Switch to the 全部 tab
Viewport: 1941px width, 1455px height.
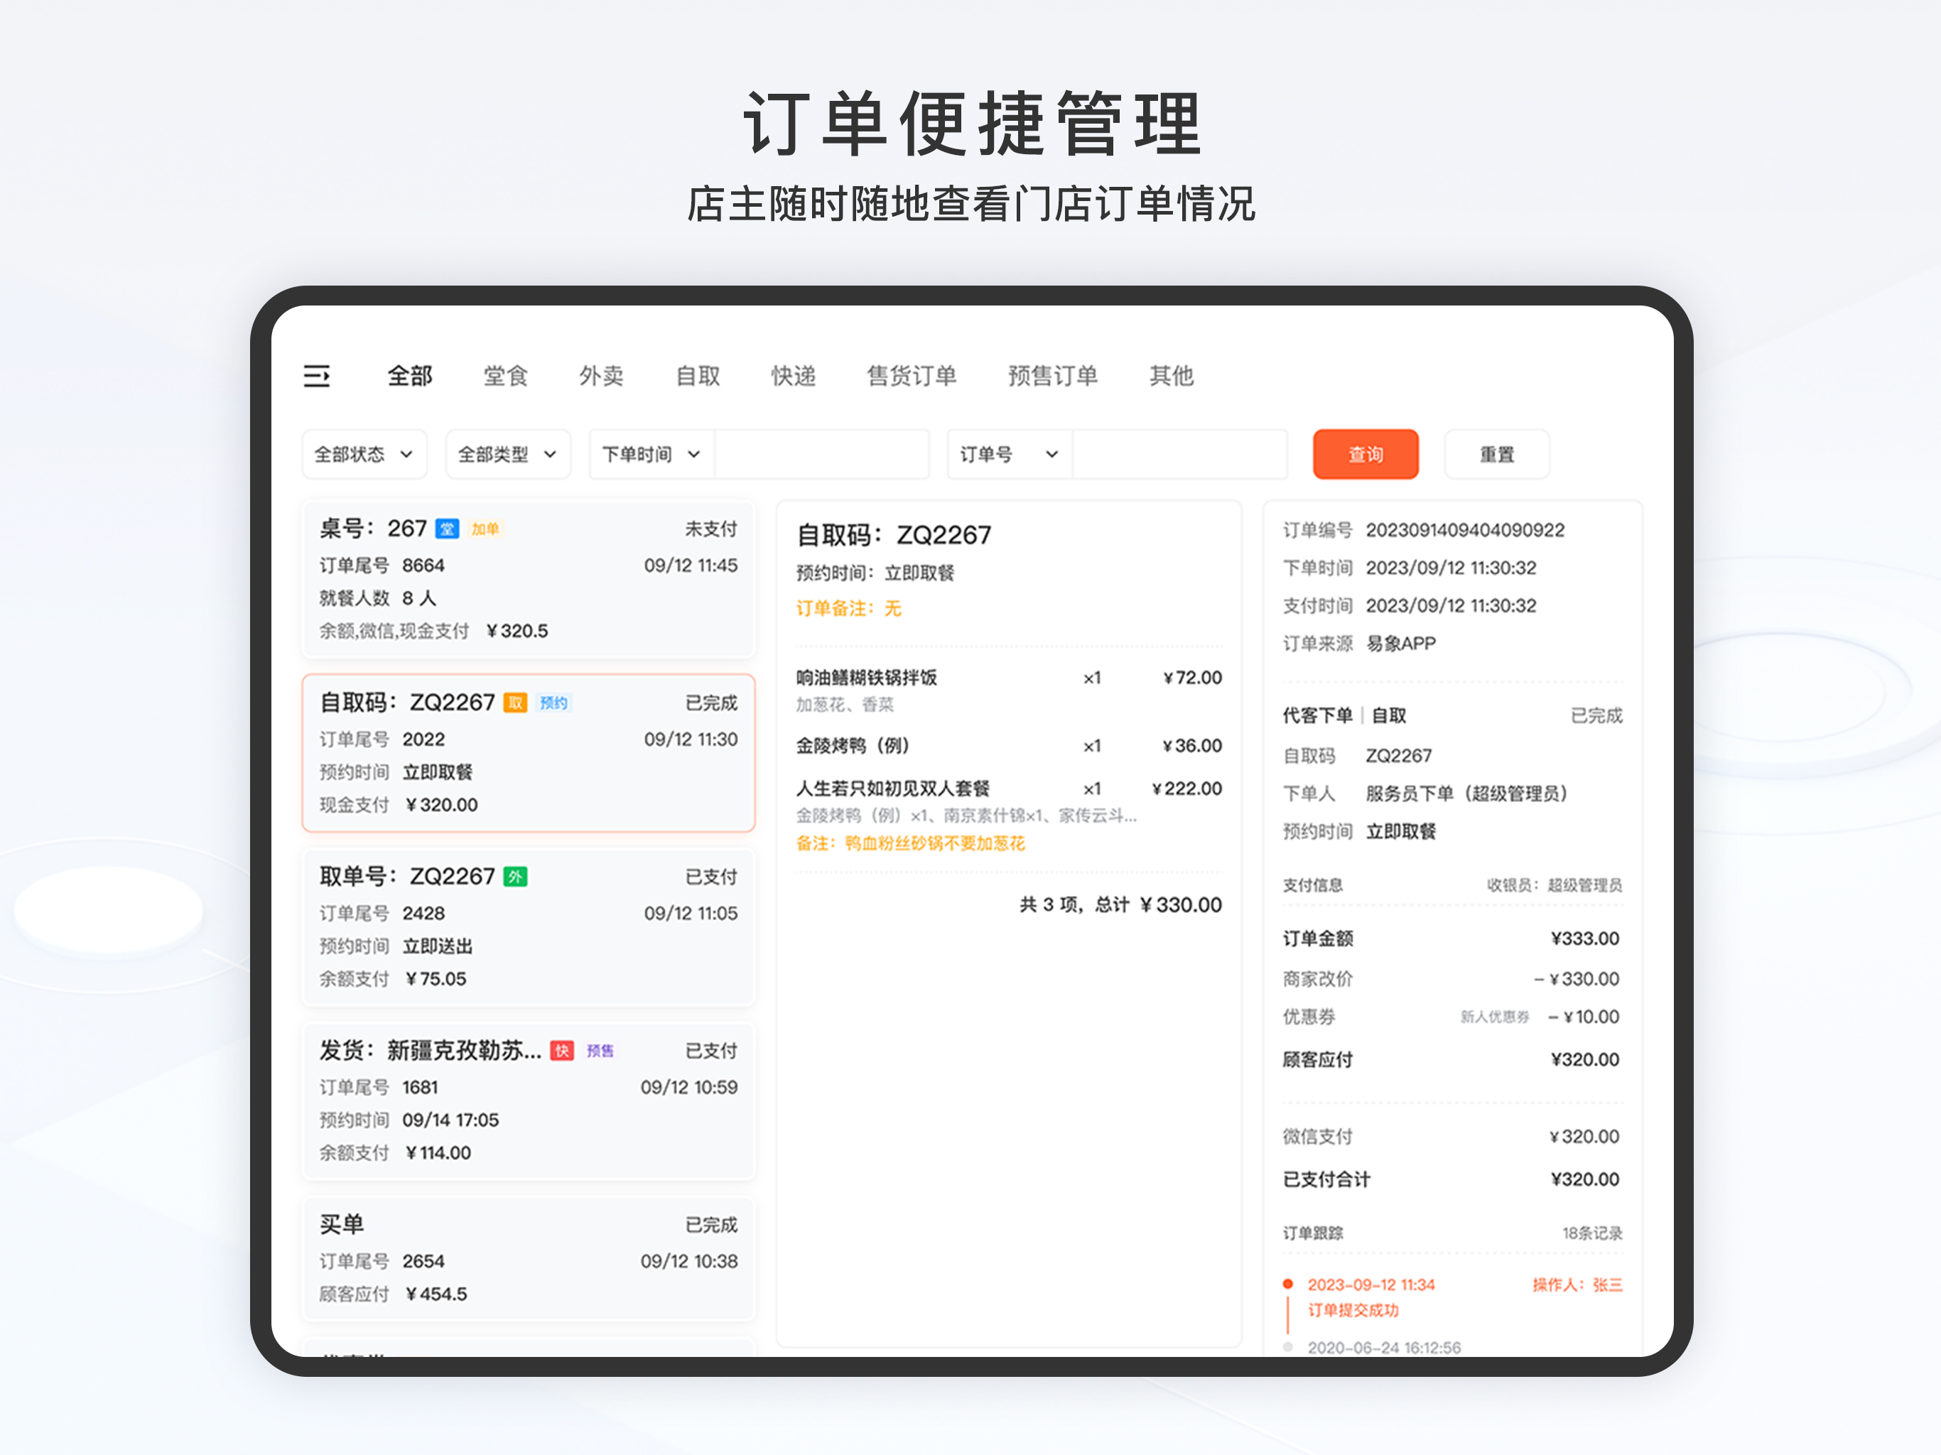click(x=410, y=377)
